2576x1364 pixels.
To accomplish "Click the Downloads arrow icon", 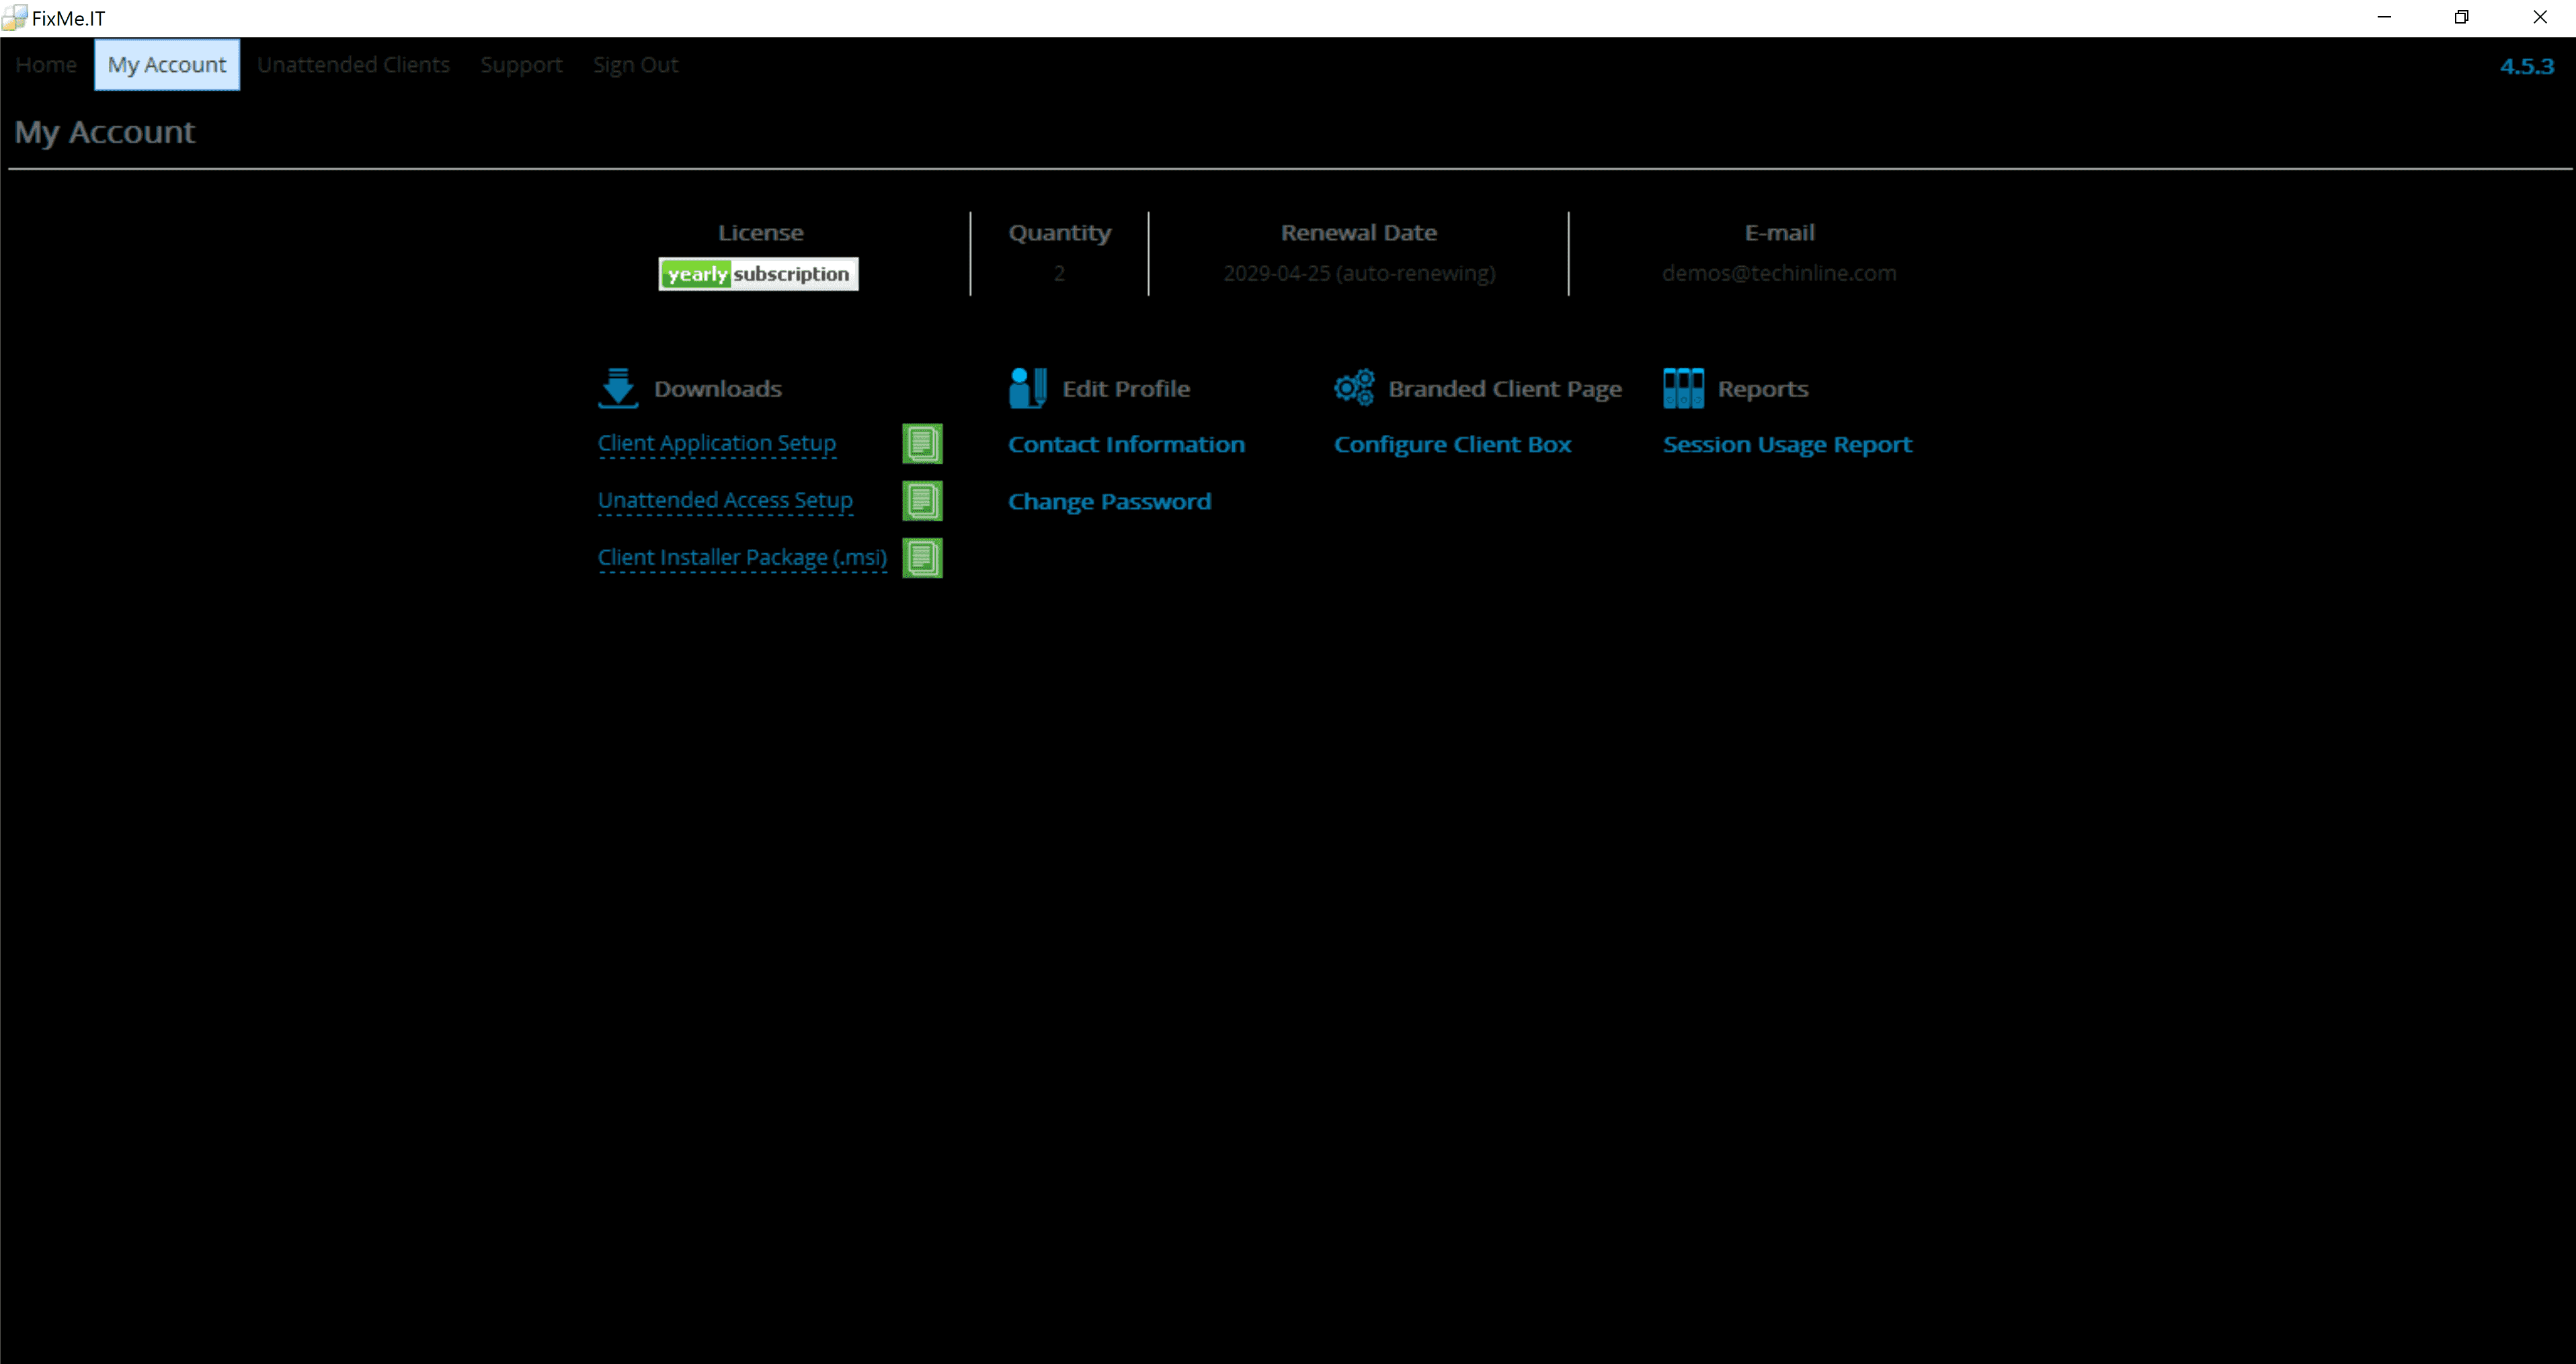I will [x=618, y=388].
